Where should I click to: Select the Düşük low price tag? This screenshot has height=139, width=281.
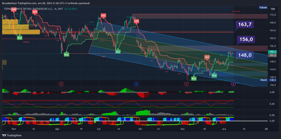tap(264, 80)
